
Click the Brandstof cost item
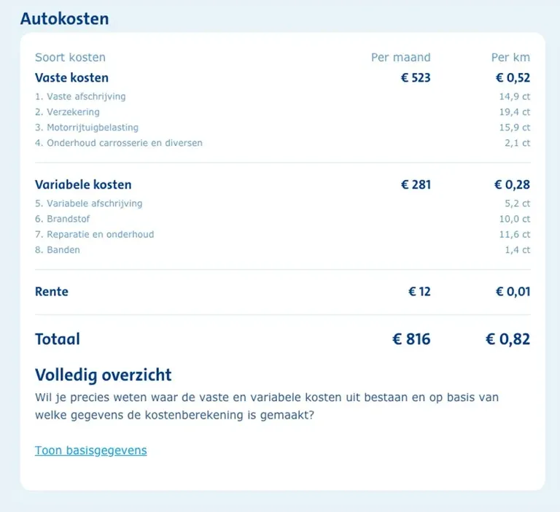63,219
